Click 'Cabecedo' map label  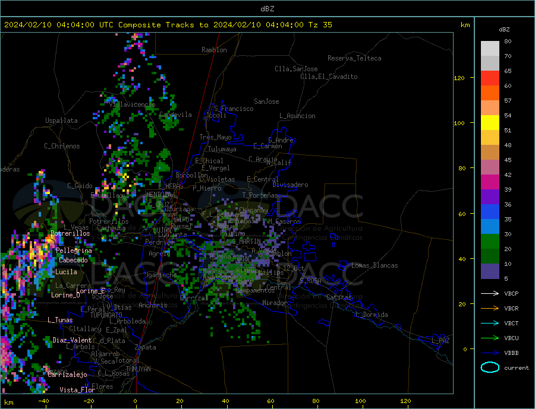pyautogui.click(x=73, y=260)
